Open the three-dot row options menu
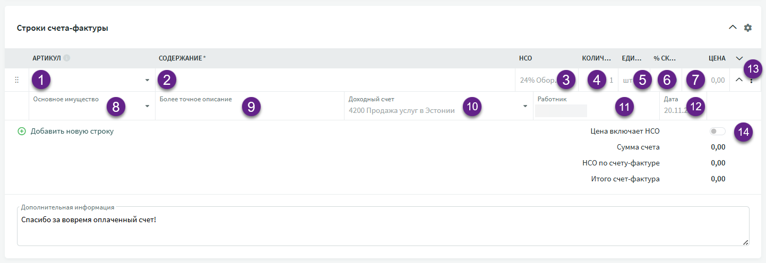Image resolution: width=766 pixels, height=263 pixels. point(751,81)
